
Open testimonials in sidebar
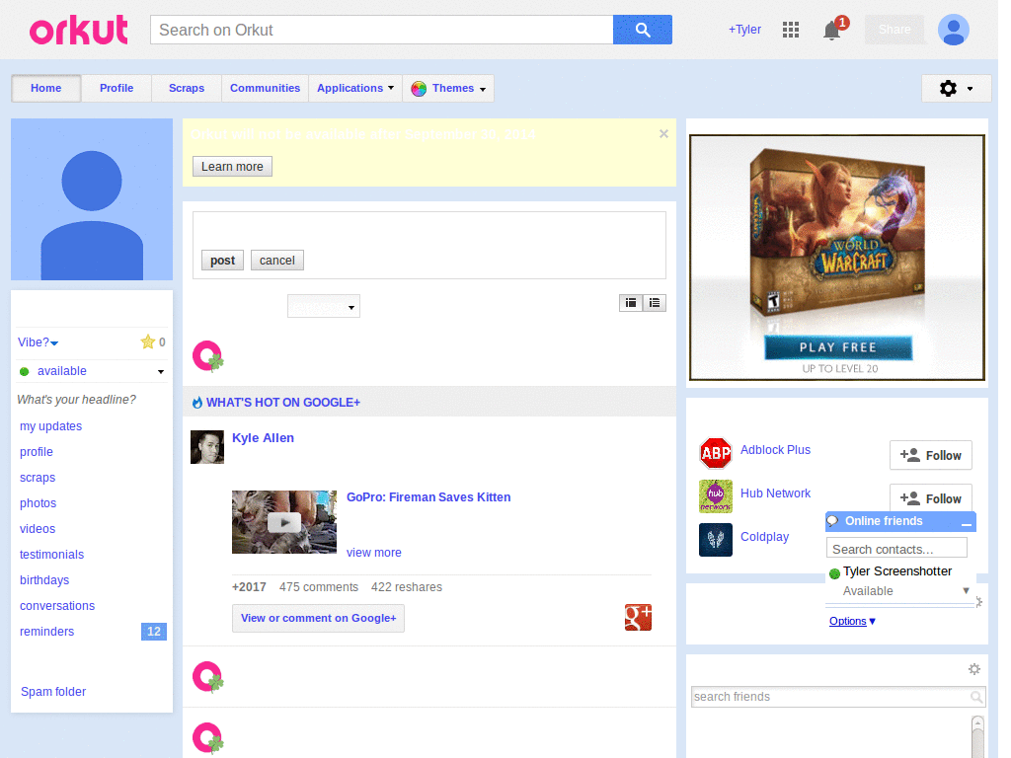(51, 555)
